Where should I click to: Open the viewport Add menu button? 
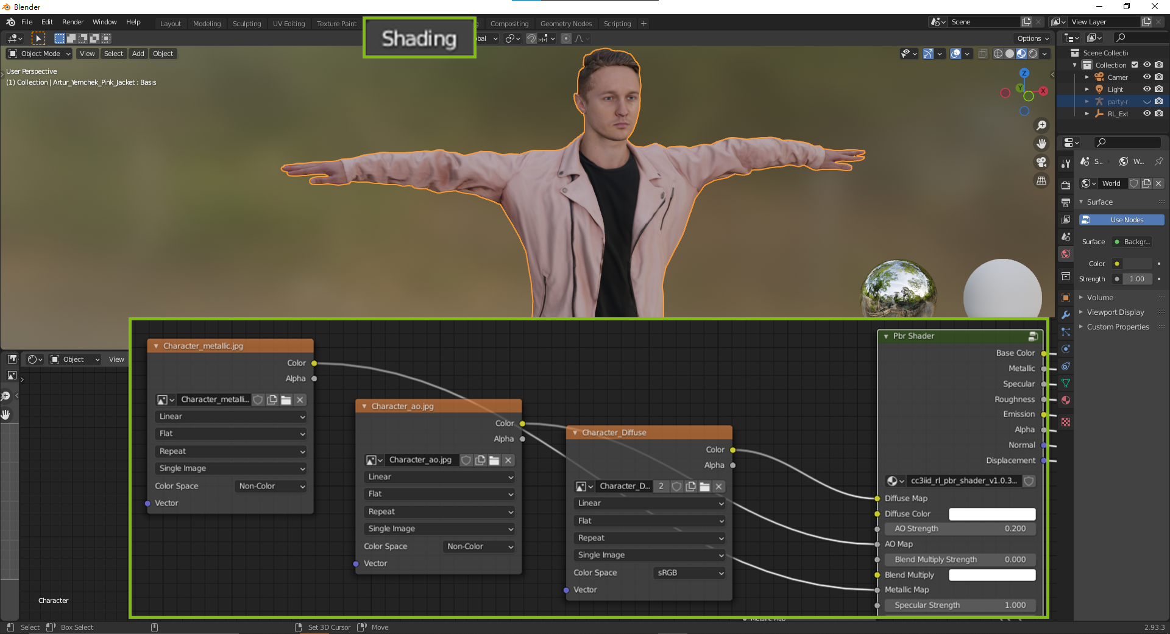click(138, 54)
